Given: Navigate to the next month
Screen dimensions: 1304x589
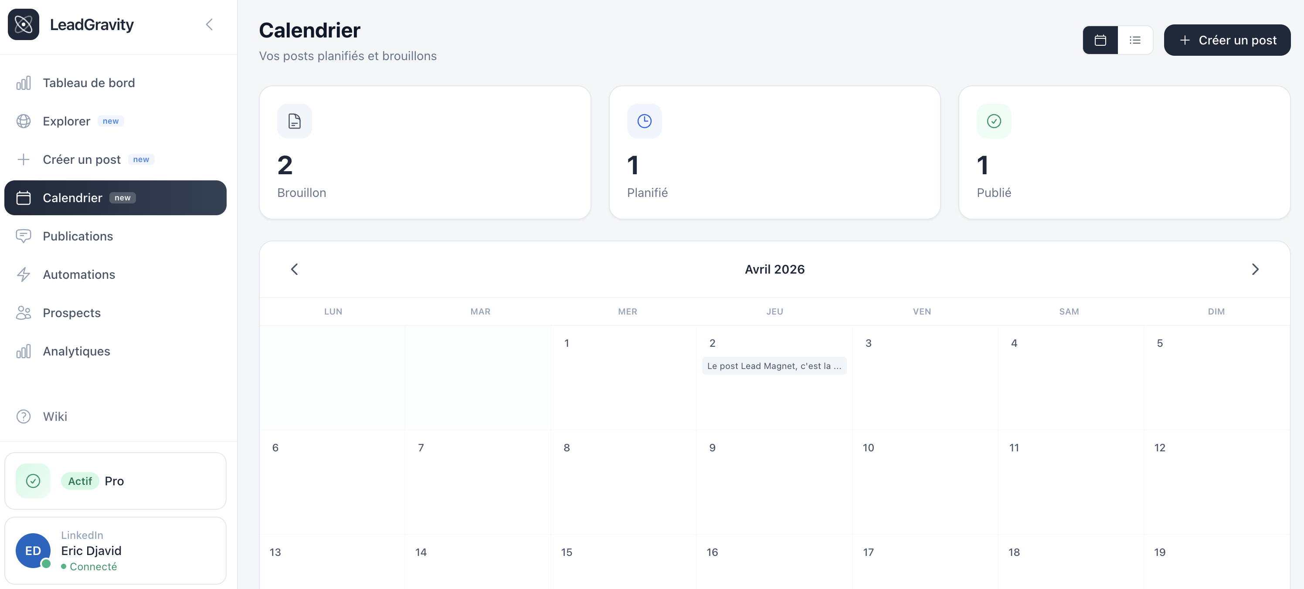Looking at the screenshot, I should pos(1255,269).
